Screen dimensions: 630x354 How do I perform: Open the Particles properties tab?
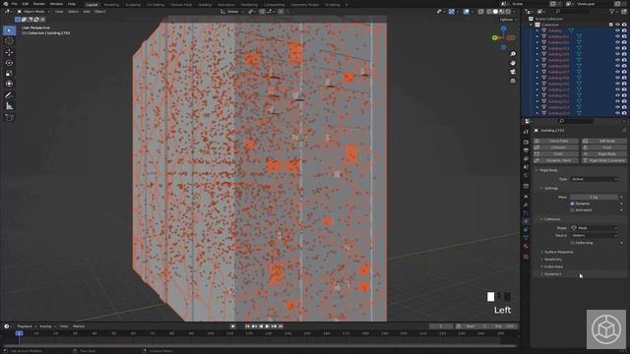tap(526, 213)
